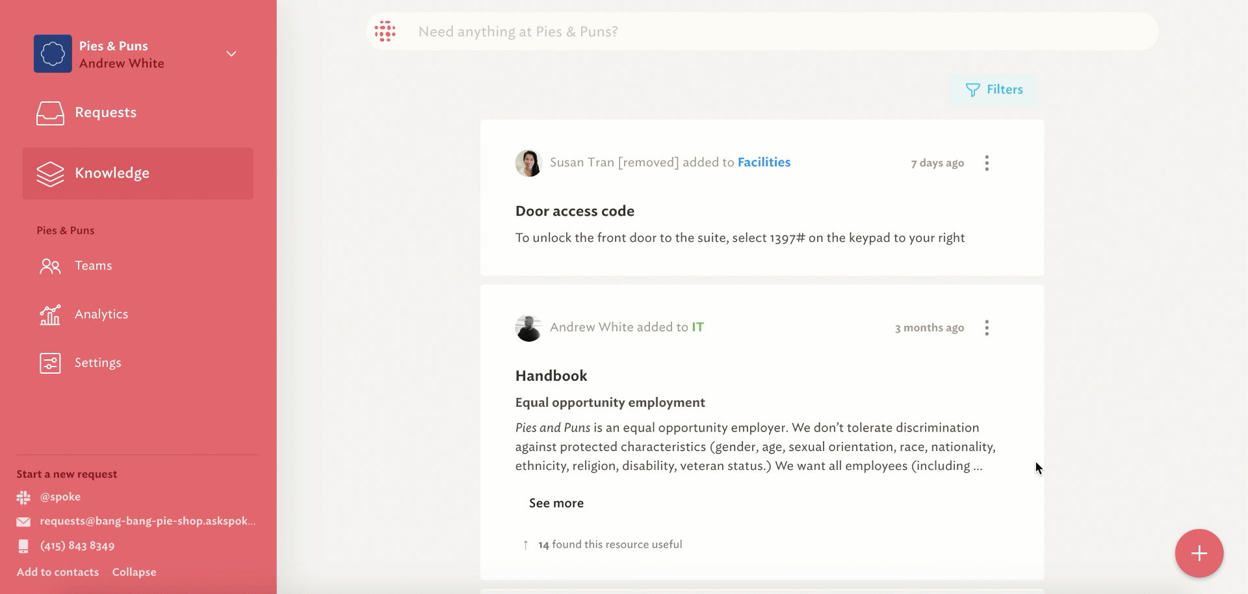Click Add to contacts
This screenshot has width=1248, height=594.
58,572
